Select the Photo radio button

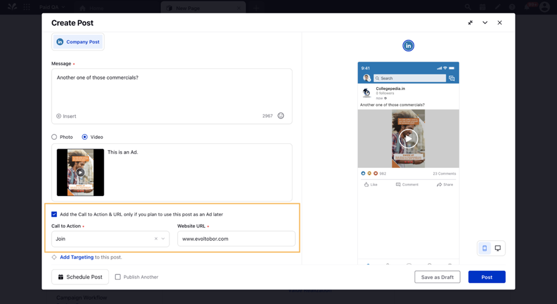(x=55, y=137)
